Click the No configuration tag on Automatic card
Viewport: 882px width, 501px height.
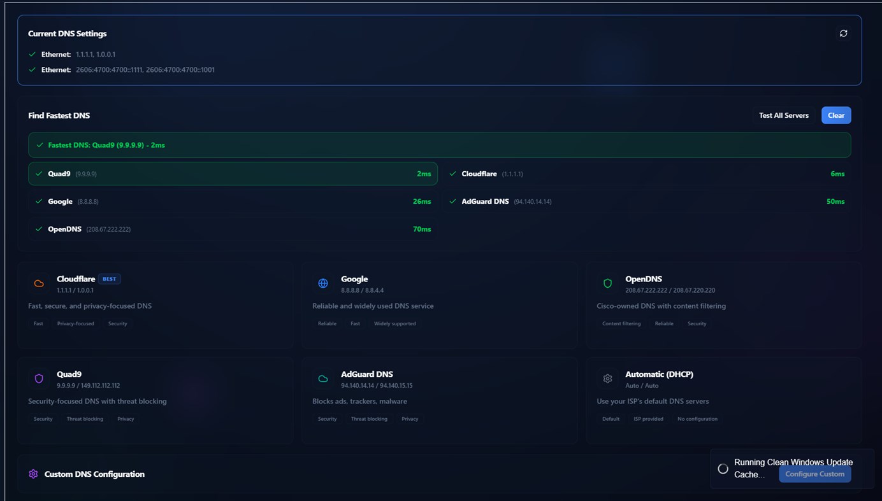point(697,419)
